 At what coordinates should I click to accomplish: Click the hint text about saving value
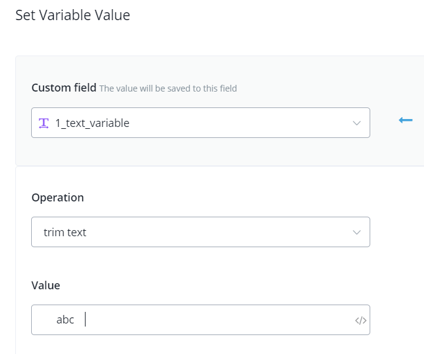[x=168, y=88]
